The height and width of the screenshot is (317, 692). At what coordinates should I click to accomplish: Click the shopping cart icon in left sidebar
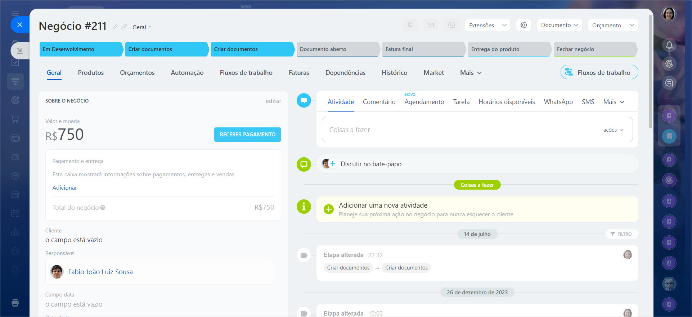pos(15,119)
